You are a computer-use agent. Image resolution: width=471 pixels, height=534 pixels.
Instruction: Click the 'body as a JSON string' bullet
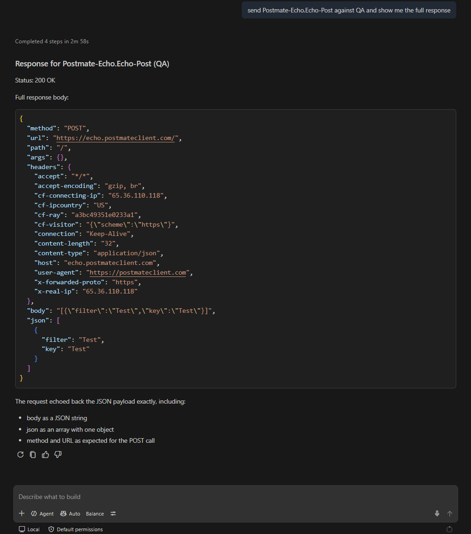[x=57, y=418]
